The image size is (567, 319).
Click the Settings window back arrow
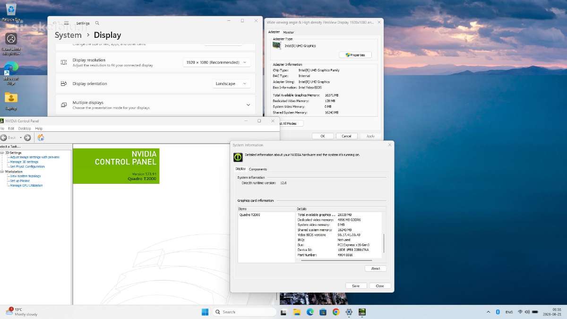pyautogui.click(x=55, y=23)
